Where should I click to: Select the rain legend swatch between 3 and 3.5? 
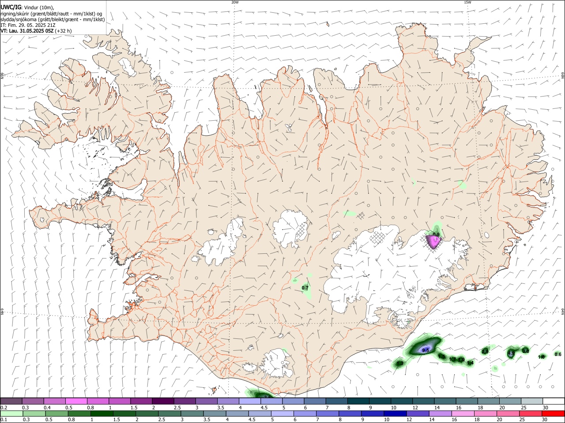pos(192,414)
